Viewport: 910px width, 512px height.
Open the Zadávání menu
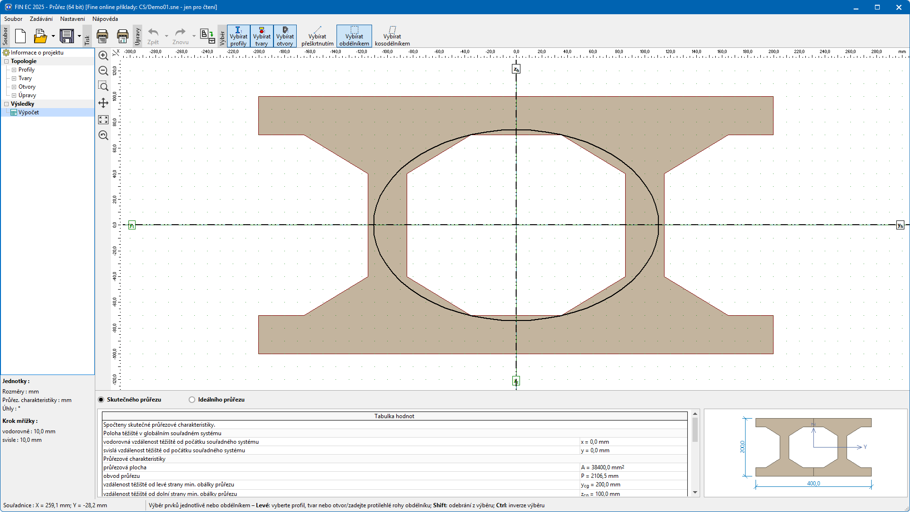click(41, 19)
